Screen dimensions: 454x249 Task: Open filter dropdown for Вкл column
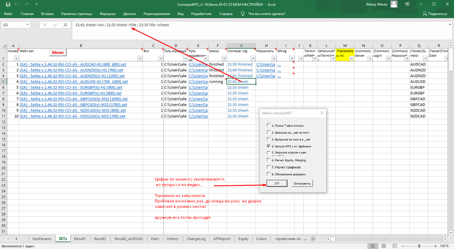point(160,58)
